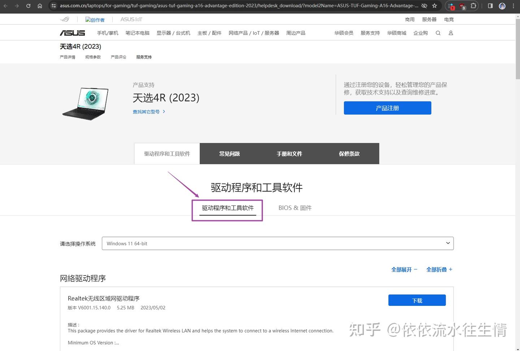Open the 网络产品 / IoT / 服务器 menu
Image resolution: width=520 pixels, height=351 pixels.
254,33
